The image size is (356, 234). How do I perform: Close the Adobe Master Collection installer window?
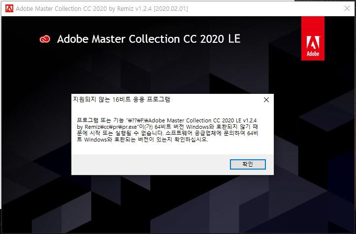pos(347,8)
